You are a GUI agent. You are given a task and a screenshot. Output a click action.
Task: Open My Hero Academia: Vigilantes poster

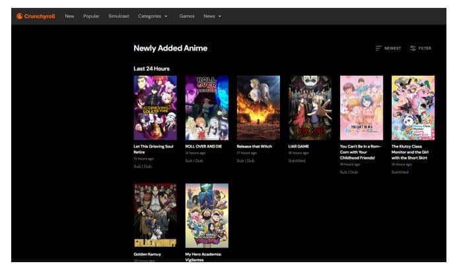pyautogui.click(x=207, y=215)
